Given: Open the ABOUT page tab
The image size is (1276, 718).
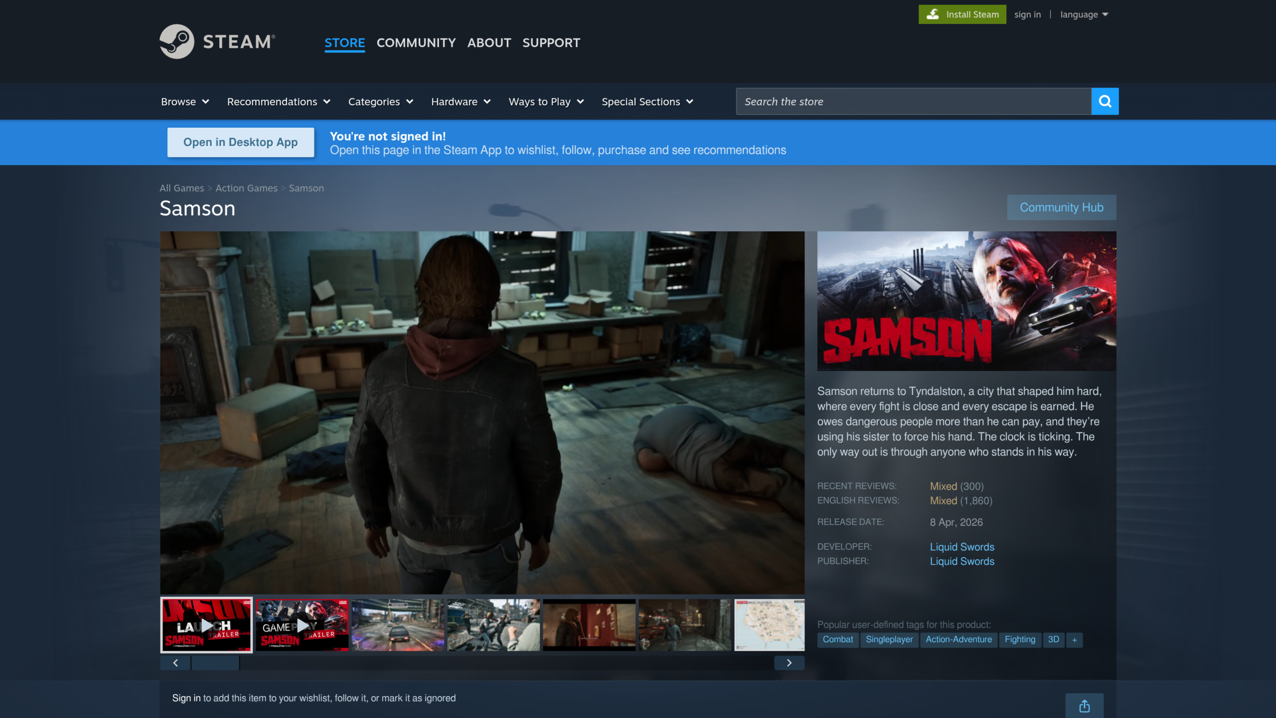Looking at the screenshot, I should pos(489,43).
